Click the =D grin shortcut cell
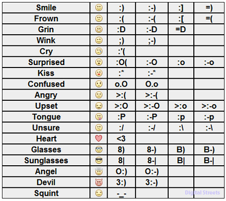226x201 pixels. [181, 29]
